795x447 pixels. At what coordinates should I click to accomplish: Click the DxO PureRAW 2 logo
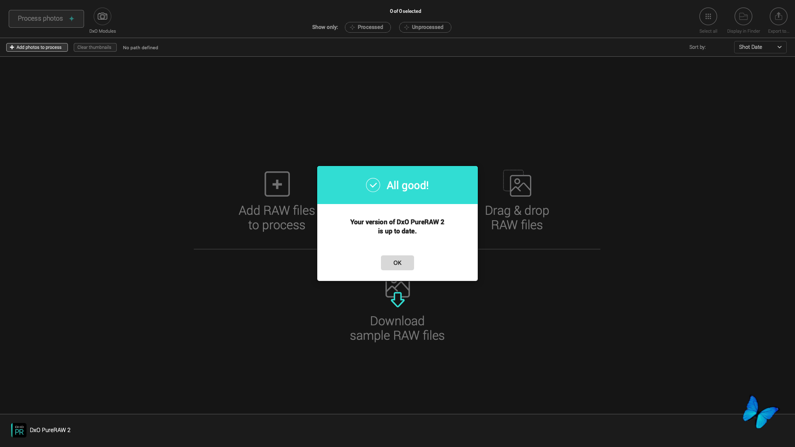19,430
